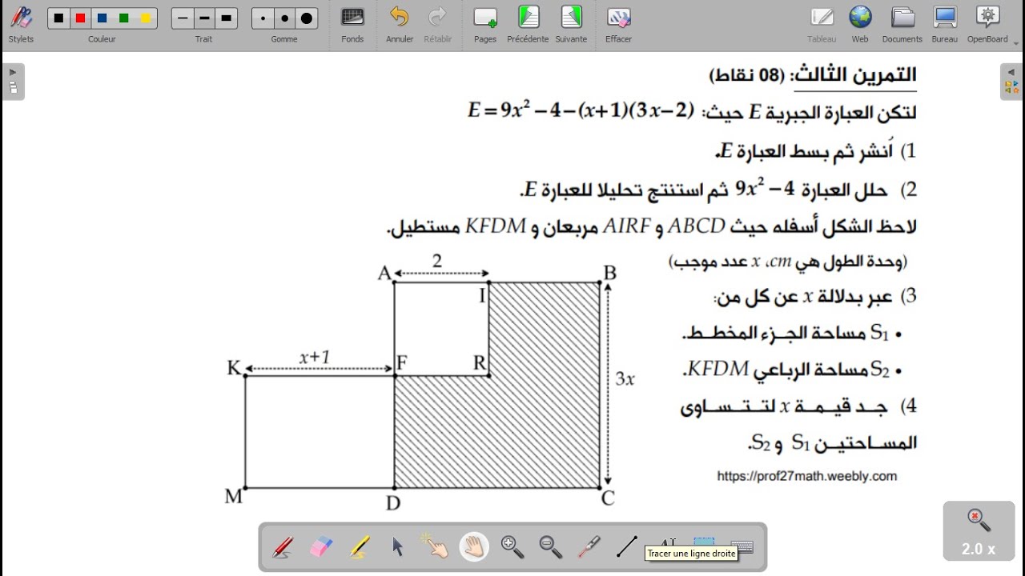The height and width of the screenshot is (576, 1025).
Task: Expand the right side panel
Action: coord(1011,81)
